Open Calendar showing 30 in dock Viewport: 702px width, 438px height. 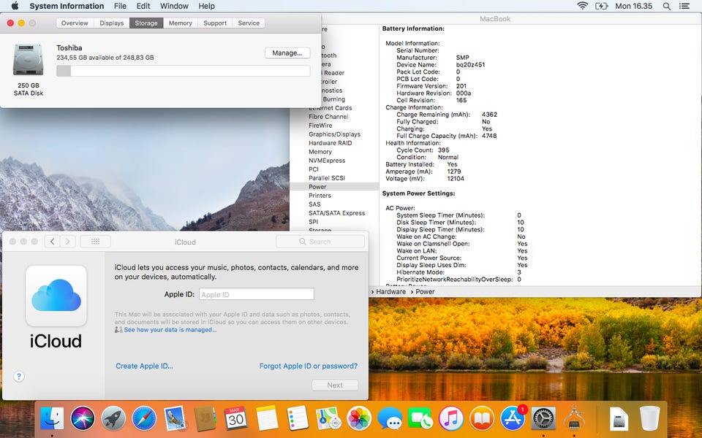point(236,419)
